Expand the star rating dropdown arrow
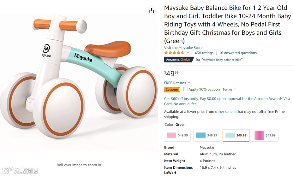293x176 pixels. (188, 53)
